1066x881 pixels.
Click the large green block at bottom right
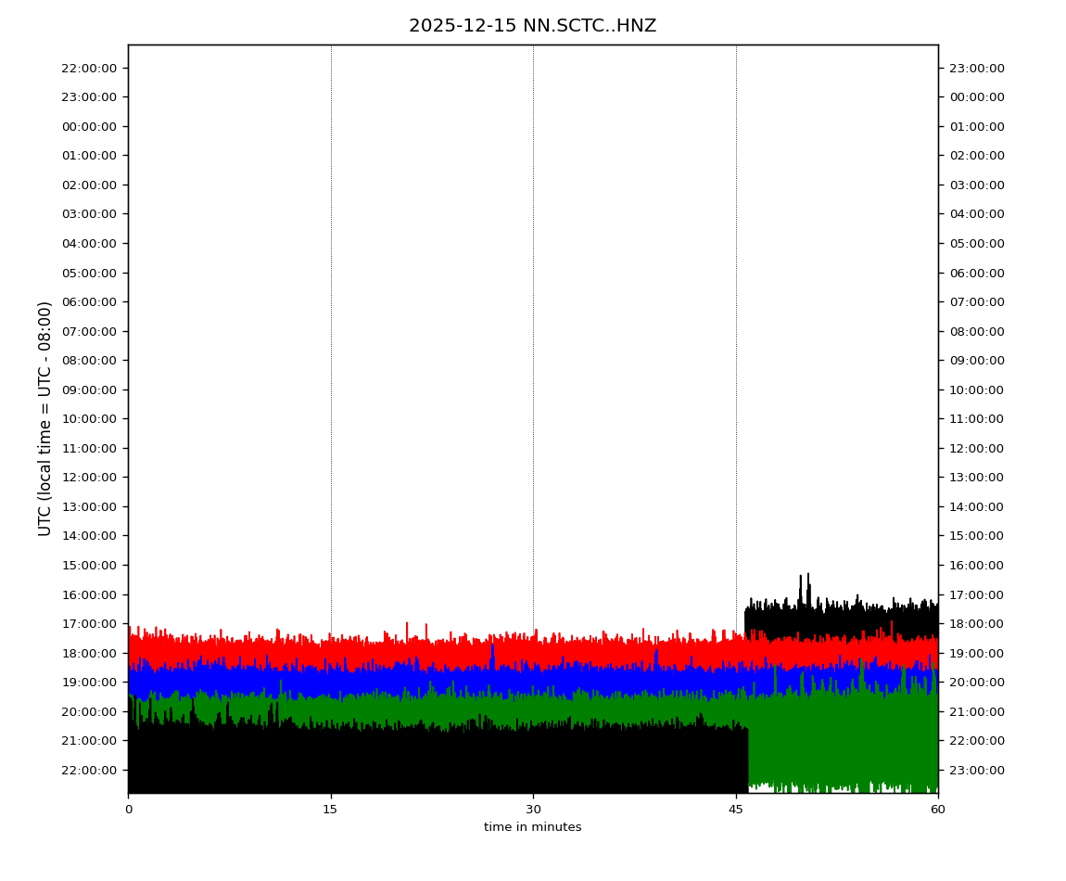point(844,742)
